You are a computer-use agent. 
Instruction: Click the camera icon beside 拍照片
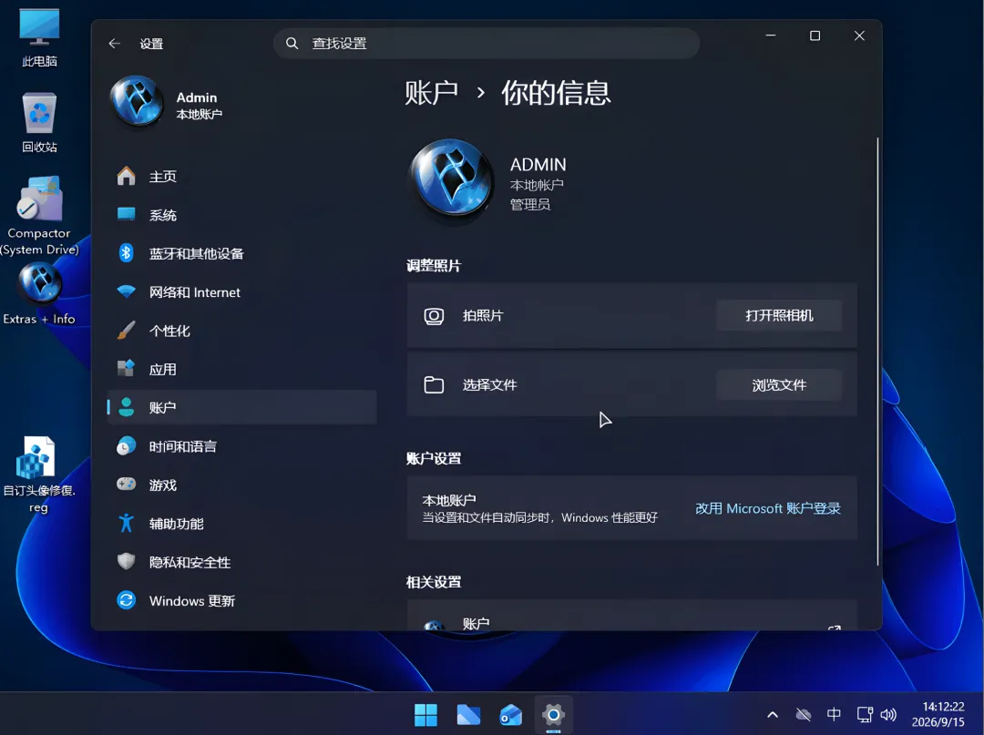point(434,315)
